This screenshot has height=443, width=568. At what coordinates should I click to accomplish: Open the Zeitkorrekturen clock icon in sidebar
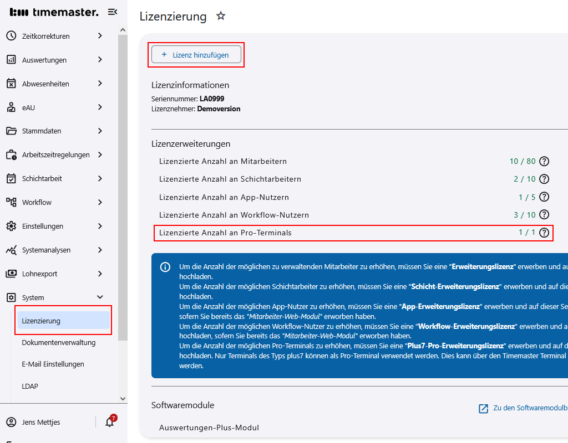click(x=12, y=36)
